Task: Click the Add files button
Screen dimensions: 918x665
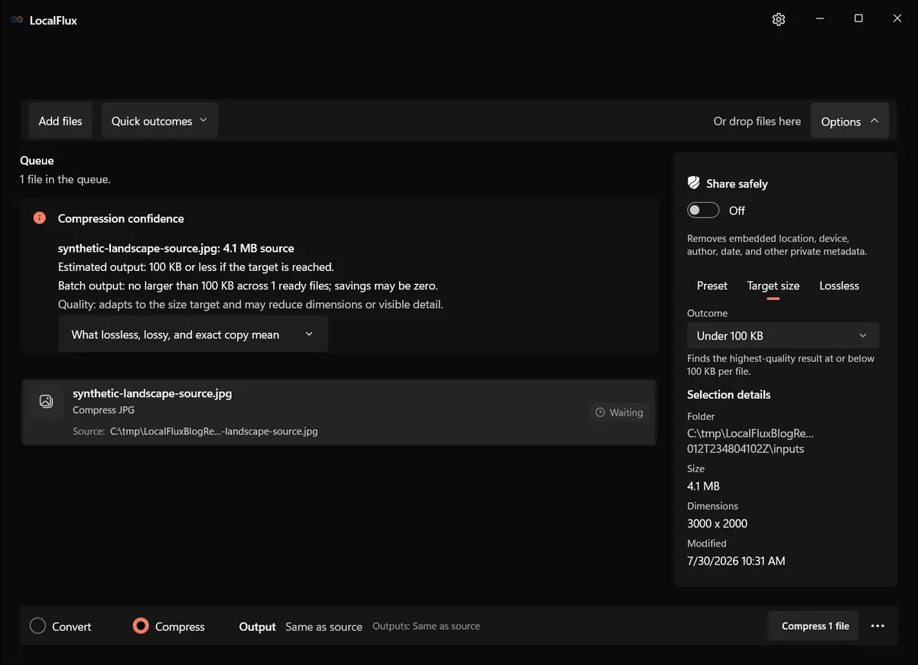Action: (x=60, y=121)
